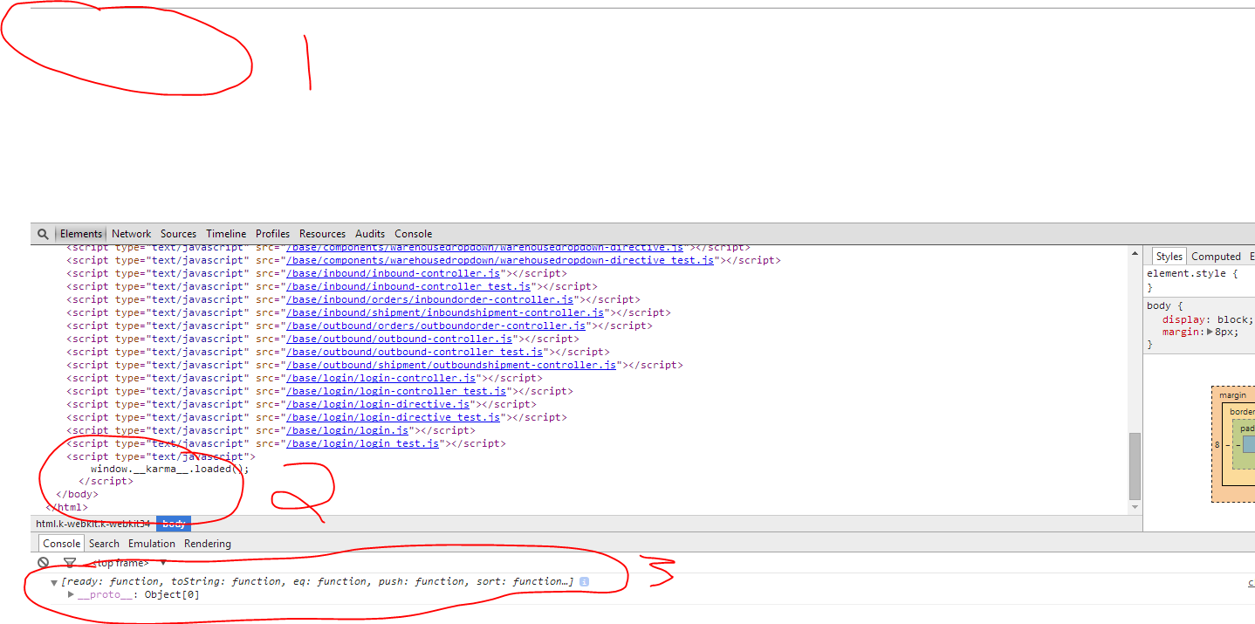
Task: Switch to the Audits tab
Action: pos(370,234)
